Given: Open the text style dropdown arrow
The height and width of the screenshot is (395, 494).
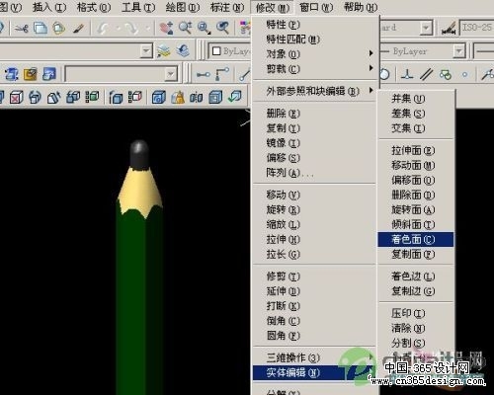Looking at the screenshot, I should point(426,28).
